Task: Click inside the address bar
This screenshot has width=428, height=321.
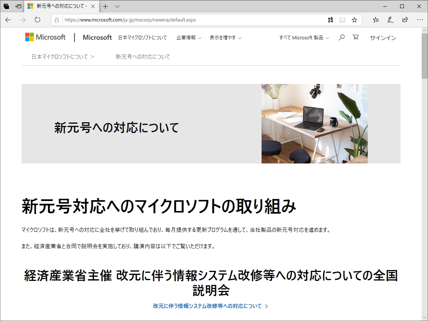Action: click(x=186, y=20)
